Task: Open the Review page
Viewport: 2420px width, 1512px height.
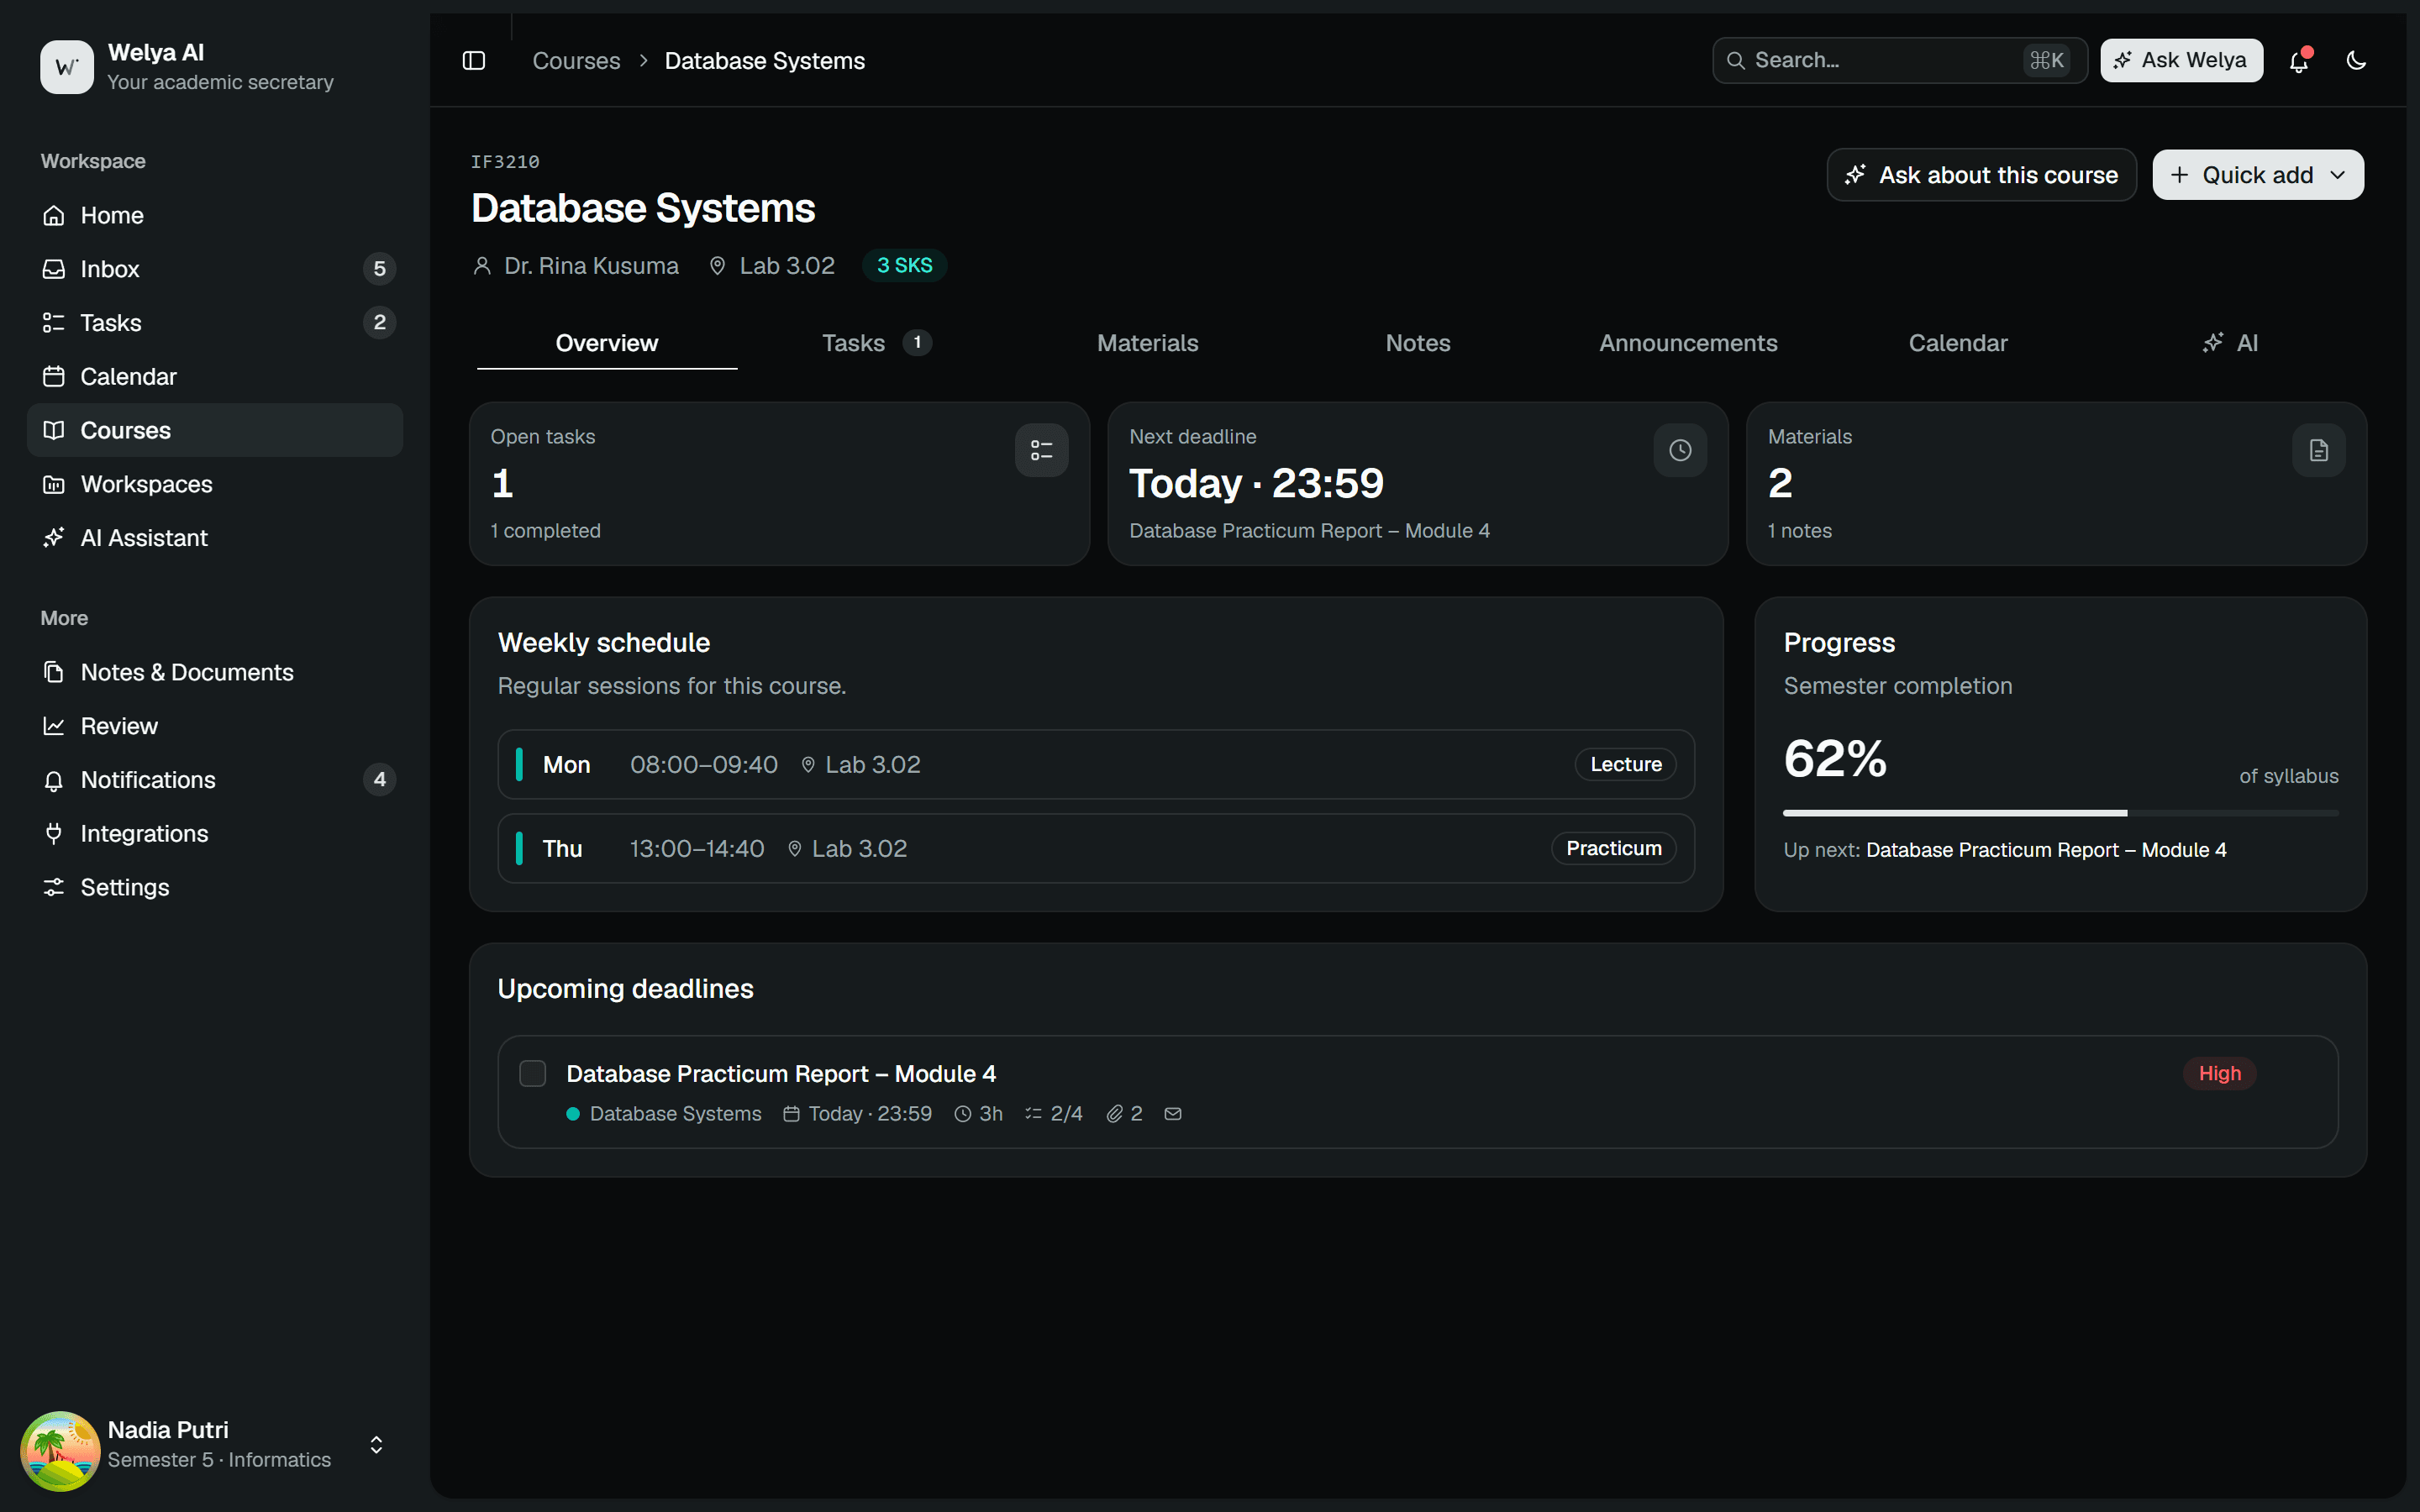Action: (215, 726)
